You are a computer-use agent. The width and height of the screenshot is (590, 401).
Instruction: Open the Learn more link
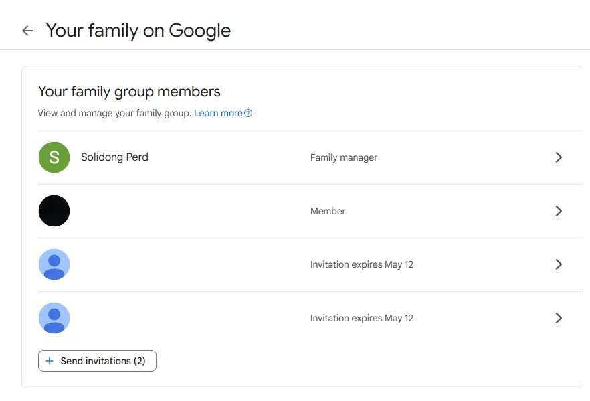[218, 113]
